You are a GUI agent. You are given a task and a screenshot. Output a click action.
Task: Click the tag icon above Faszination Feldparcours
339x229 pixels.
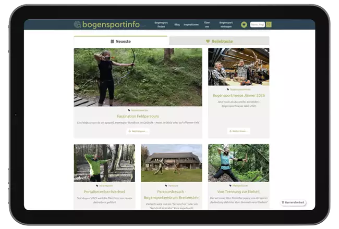(129, 110)
